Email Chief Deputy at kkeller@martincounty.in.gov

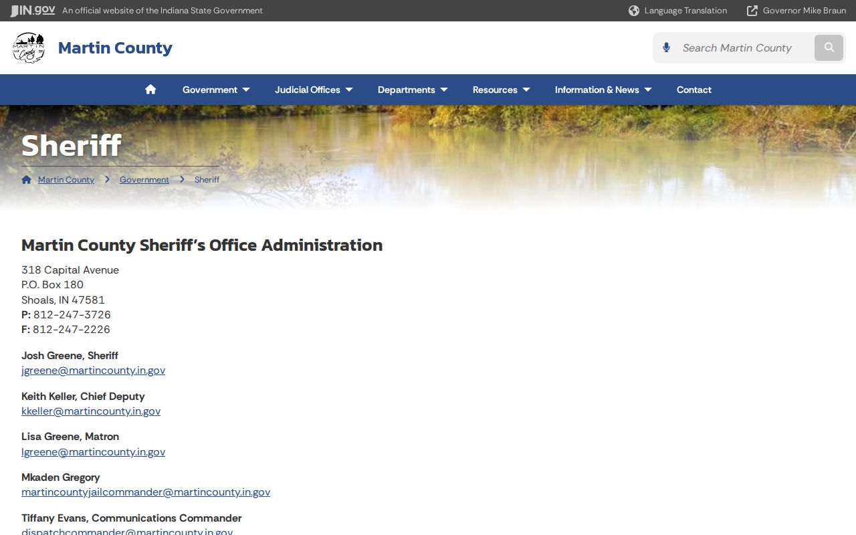coord(91,411)
